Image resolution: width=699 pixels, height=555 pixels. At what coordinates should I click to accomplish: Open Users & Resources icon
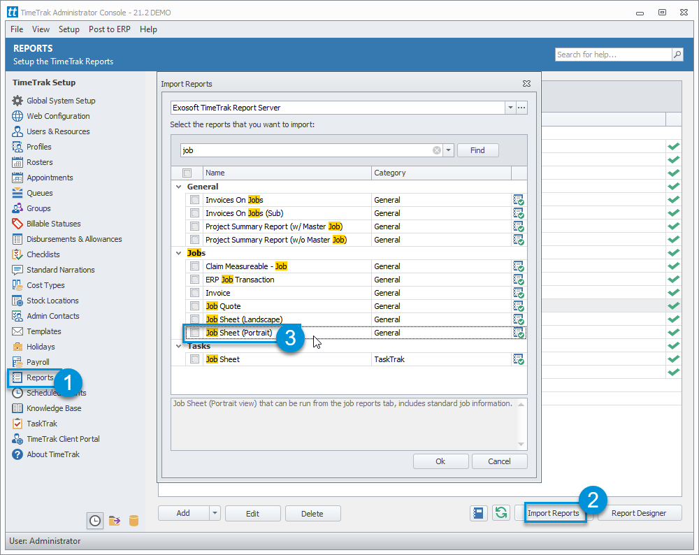pos(17,131)
